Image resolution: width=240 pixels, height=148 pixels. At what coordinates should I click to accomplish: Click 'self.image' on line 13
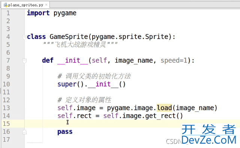pos(76,108)
